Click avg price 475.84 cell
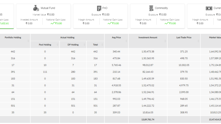 116,58
